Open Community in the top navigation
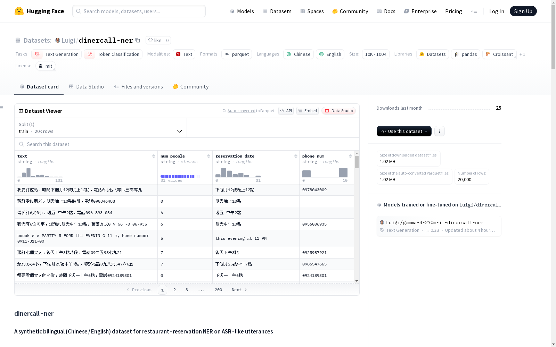Image resolution: width=556 pixels, height=347 pixels. [350, 11]
